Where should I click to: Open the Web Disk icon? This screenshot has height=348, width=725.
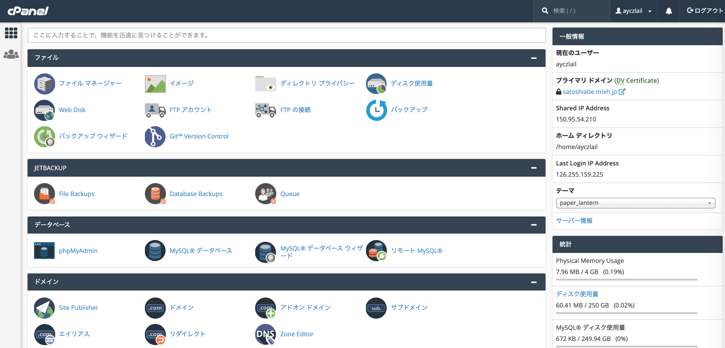point(45,110)
